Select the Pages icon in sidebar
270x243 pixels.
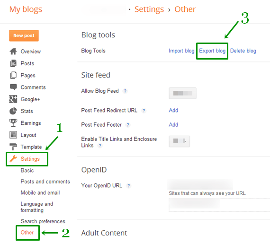click(13, 75)
